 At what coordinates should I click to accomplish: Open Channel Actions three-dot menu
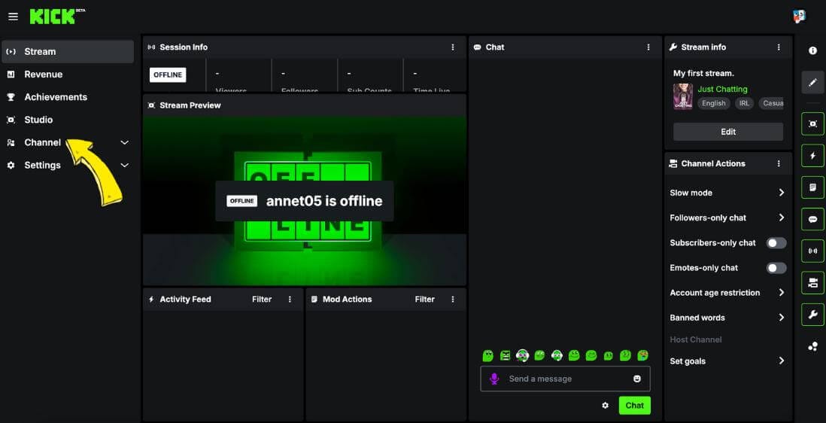[x=779, y=163]
